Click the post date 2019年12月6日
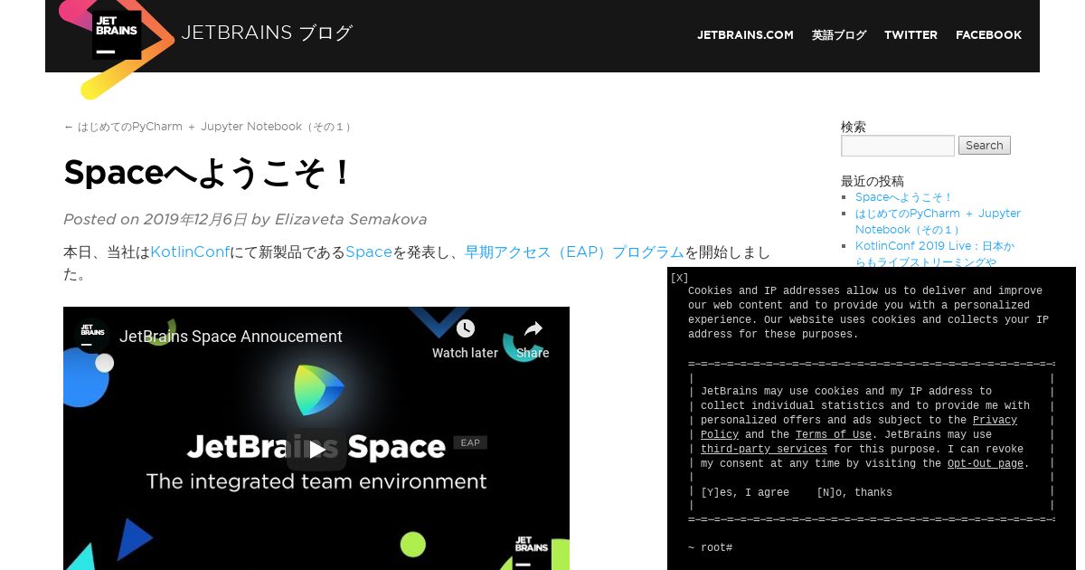Screen dimensions: 1085x570 point(195,220)
